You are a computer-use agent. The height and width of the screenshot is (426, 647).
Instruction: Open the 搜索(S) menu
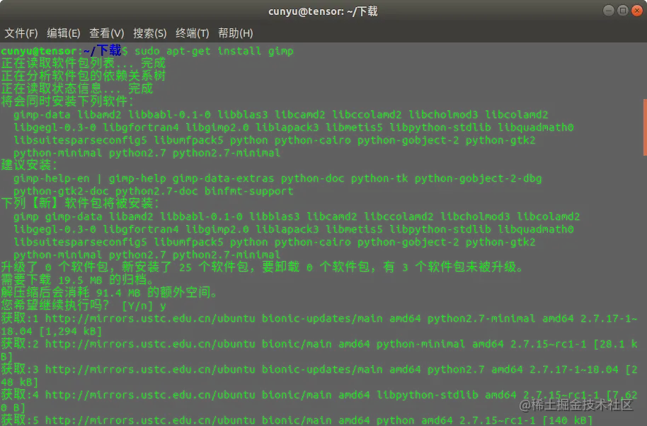[x=150, y=33]
